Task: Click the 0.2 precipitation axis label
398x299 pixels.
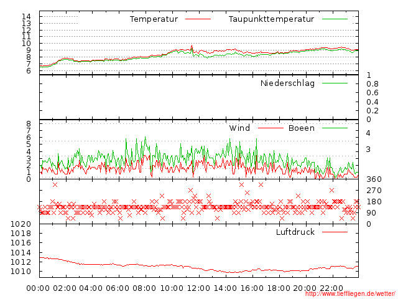Action: pyautogui.click(x=373, y=111)
